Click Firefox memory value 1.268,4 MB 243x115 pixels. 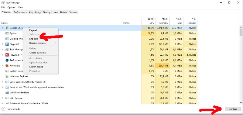tap(162, 66)
